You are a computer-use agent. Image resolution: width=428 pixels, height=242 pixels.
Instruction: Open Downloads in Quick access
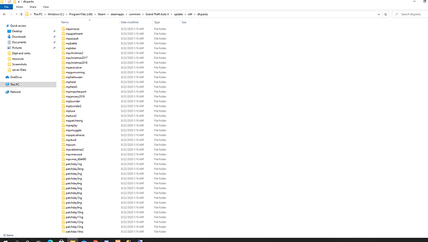19,37
